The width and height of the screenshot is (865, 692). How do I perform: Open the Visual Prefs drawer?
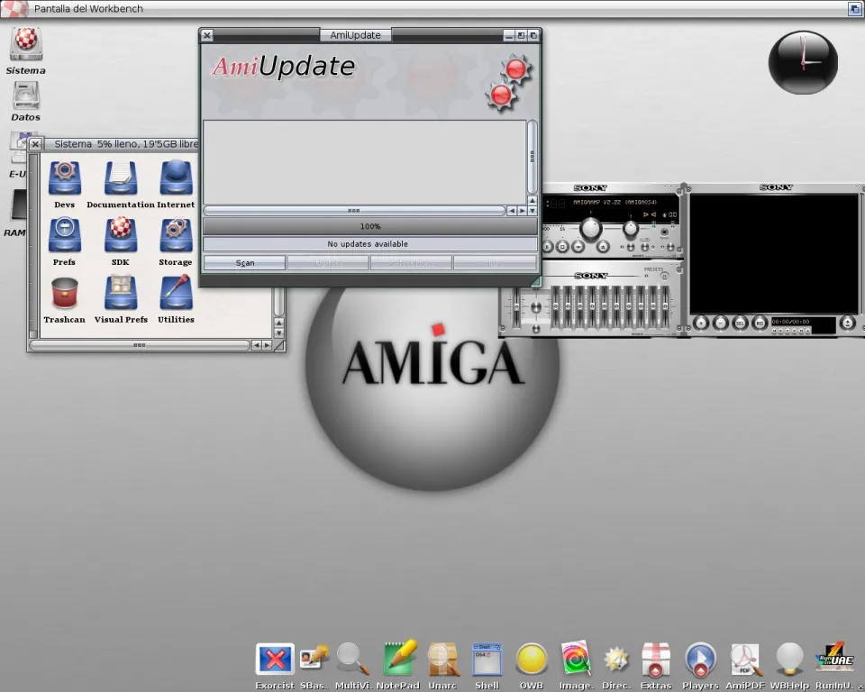[x=121, y=293]
